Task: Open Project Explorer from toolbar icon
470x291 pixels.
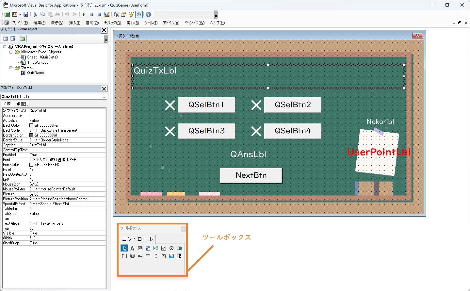Action: (116, 14)
